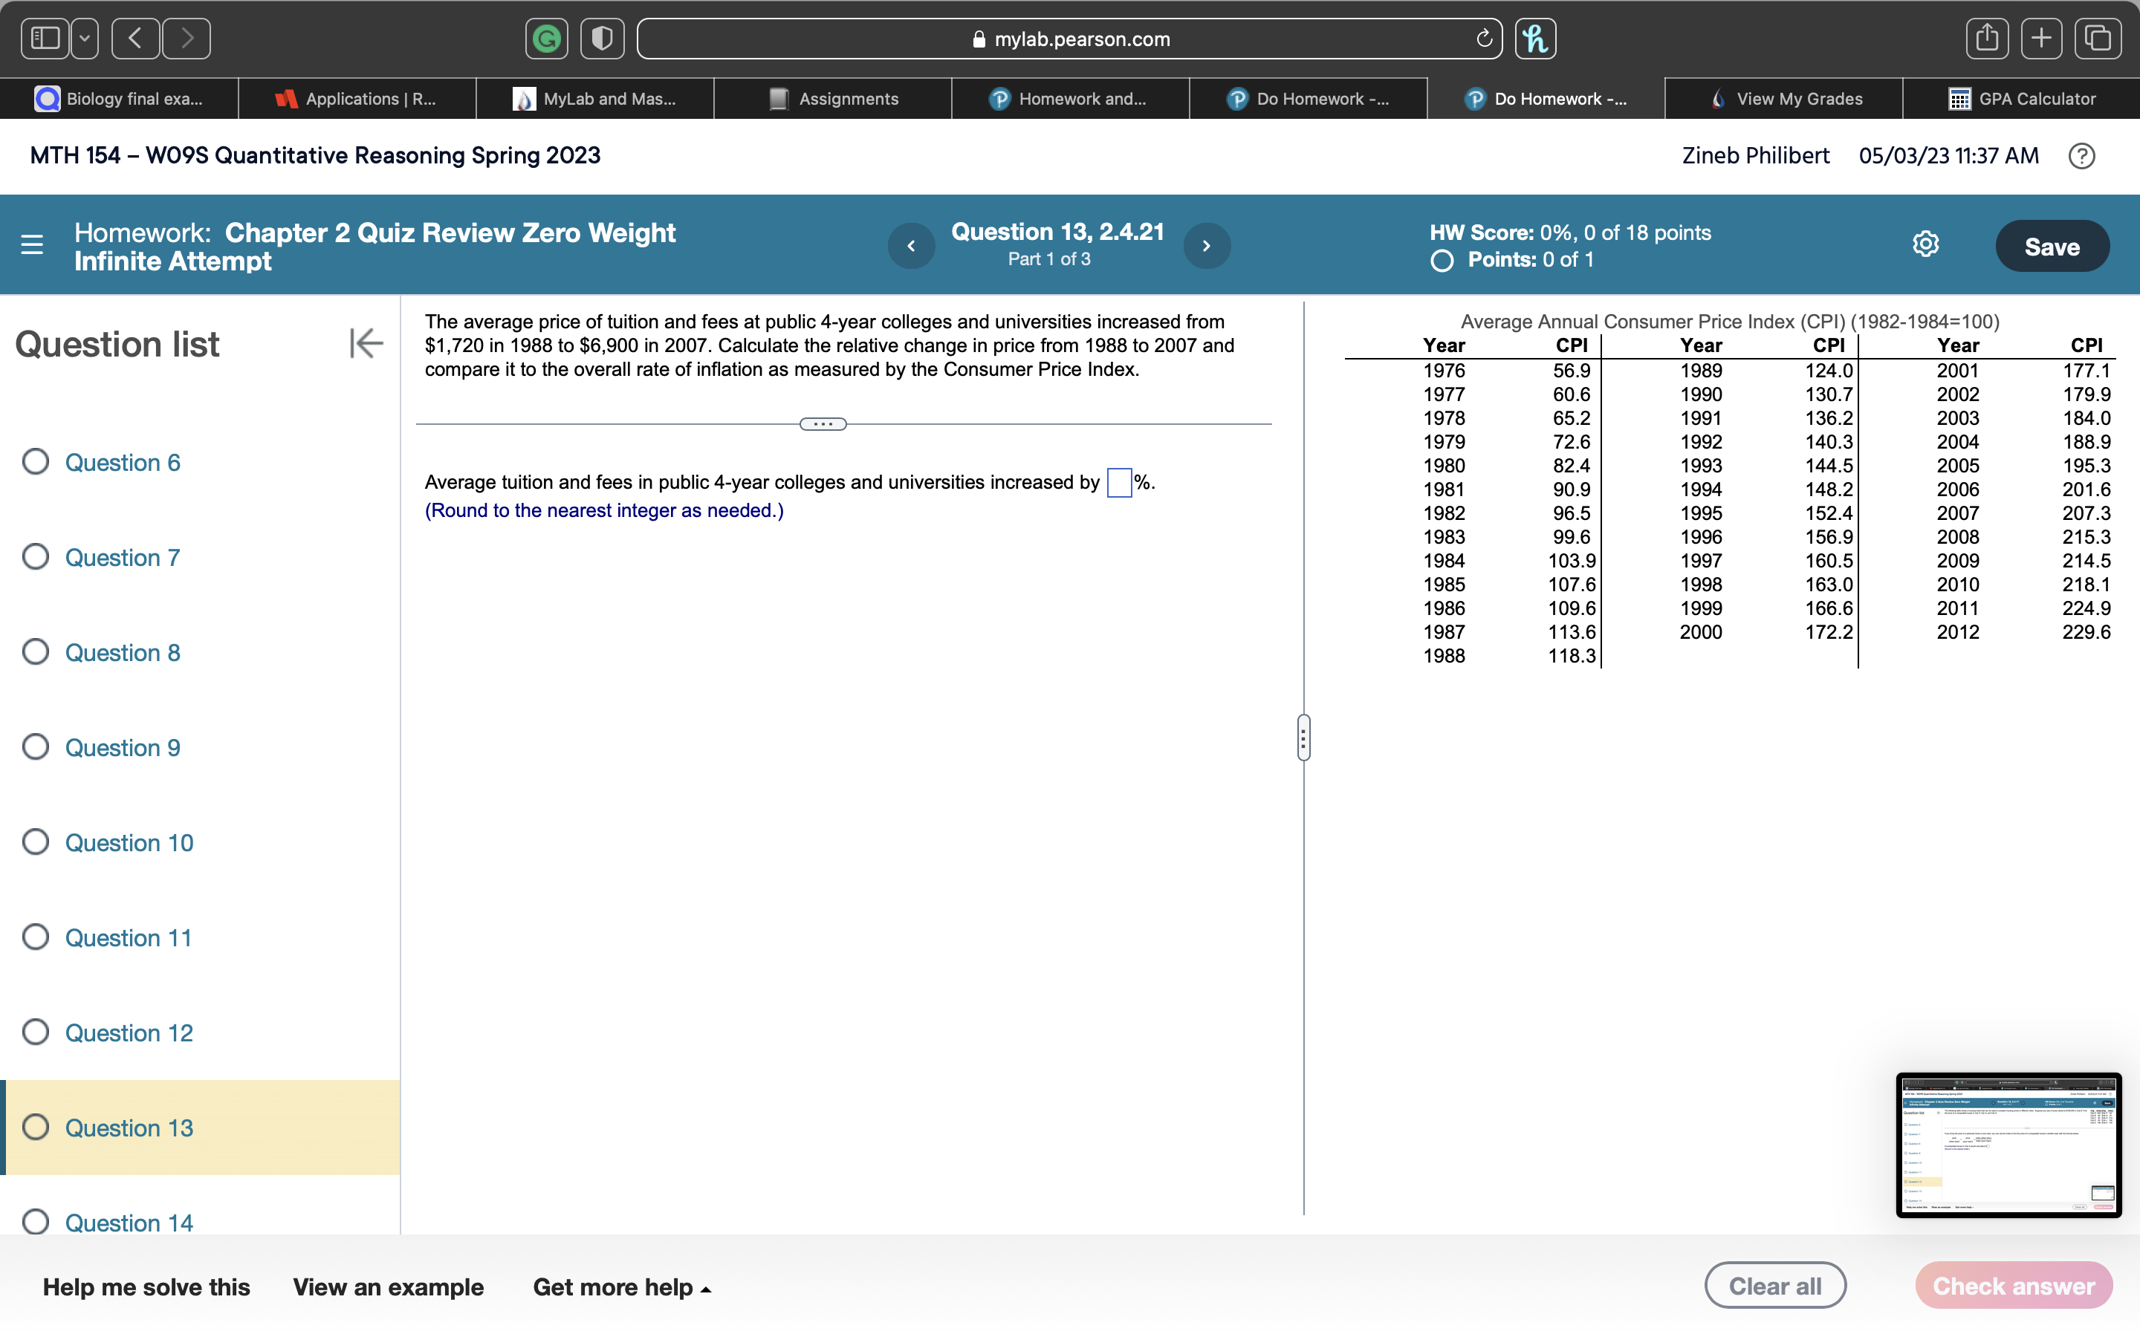
Task: Click the Grammarly extension icon
Action: click(550, 37)
